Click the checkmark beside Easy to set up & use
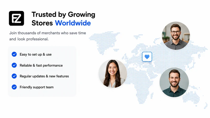The image size is (210, 118). [x=14, y=54]
